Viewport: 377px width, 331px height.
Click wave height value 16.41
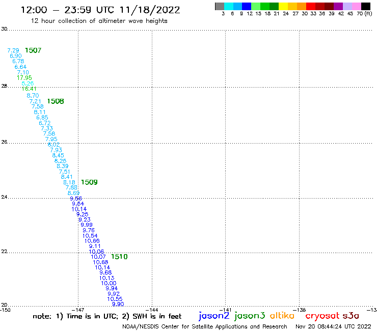(29, 89)
